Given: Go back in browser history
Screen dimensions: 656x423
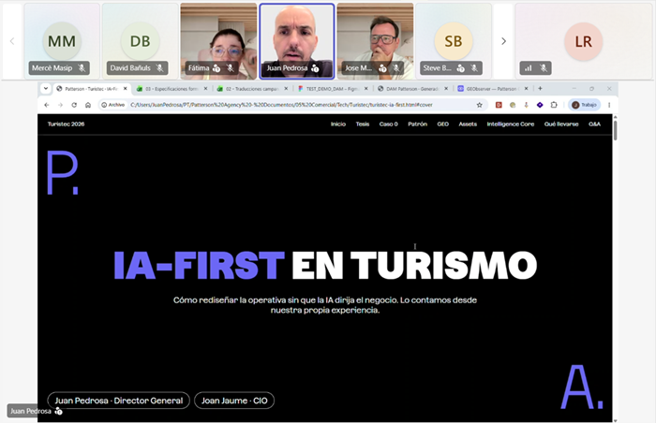Looking at the screenshot, I should pyautogui.click(x=47, y=105).
